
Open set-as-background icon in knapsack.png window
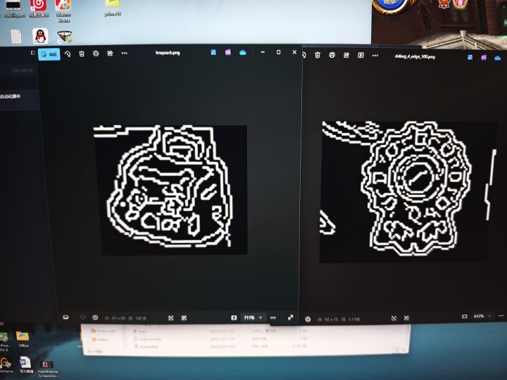110,53
